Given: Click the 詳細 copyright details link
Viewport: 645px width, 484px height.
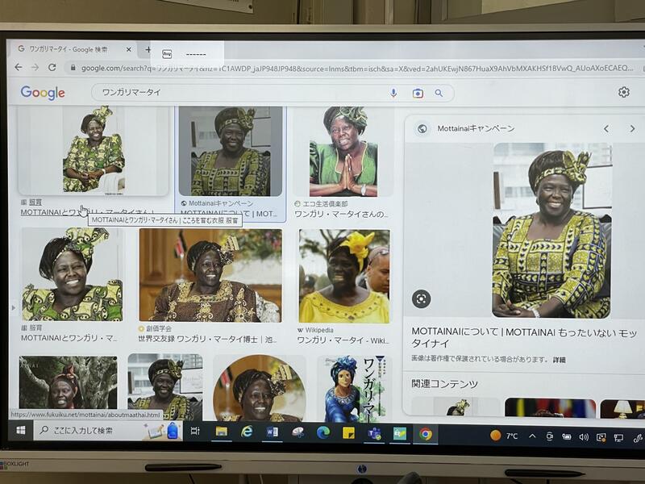Looking at the screenshot, I should click(x=559, y=360).
